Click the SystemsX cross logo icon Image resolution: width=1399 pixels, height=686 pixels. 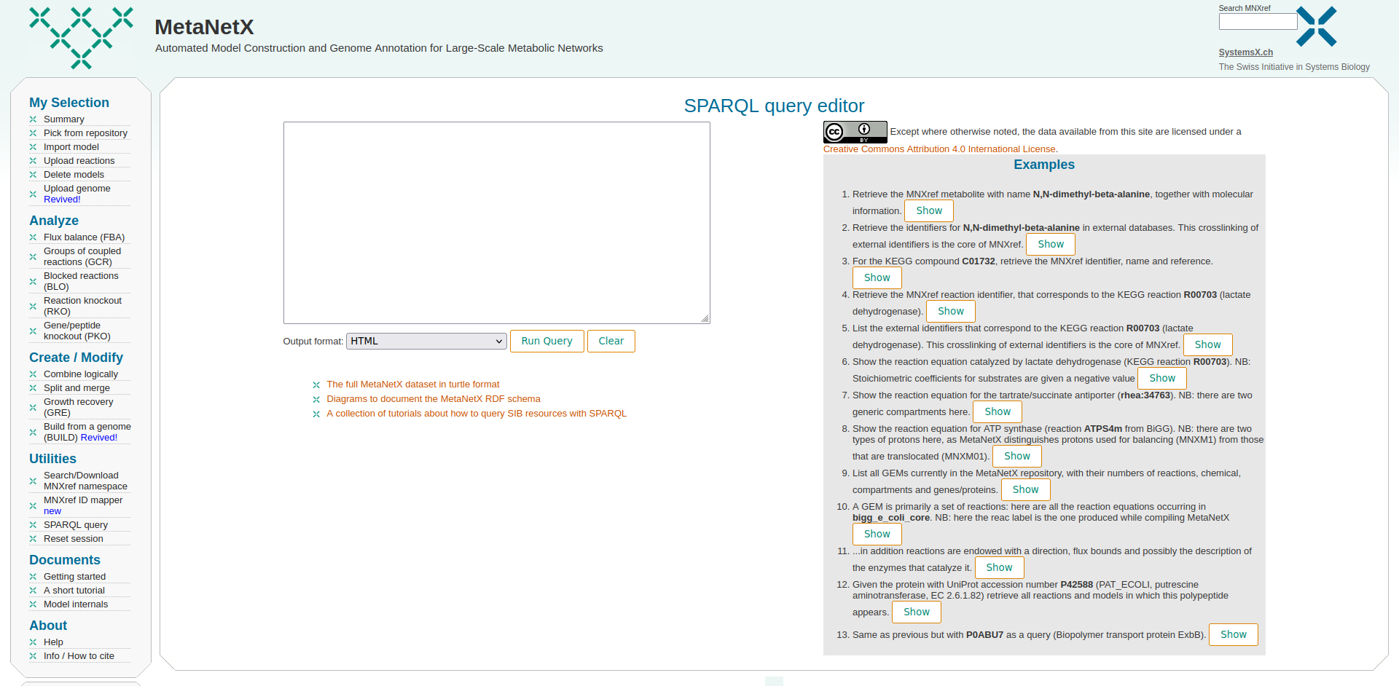[1317, 27]
